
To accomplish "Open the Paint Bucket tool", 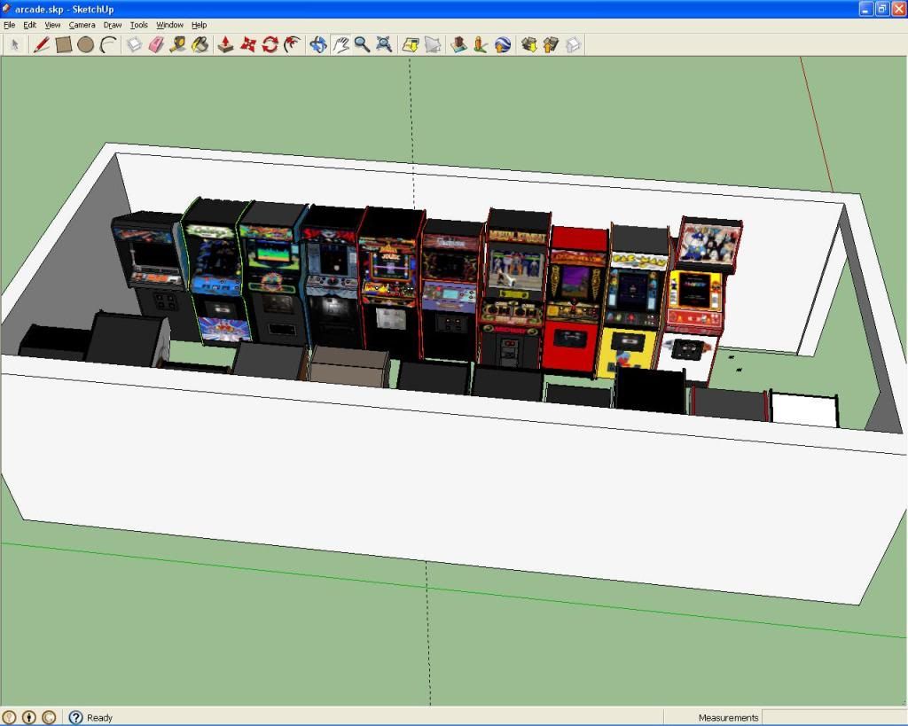I will click(201, 44).
